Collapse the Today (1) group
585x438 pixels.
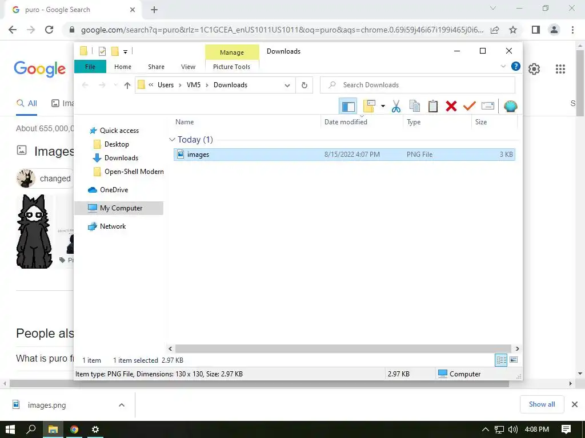pos(172,140)
